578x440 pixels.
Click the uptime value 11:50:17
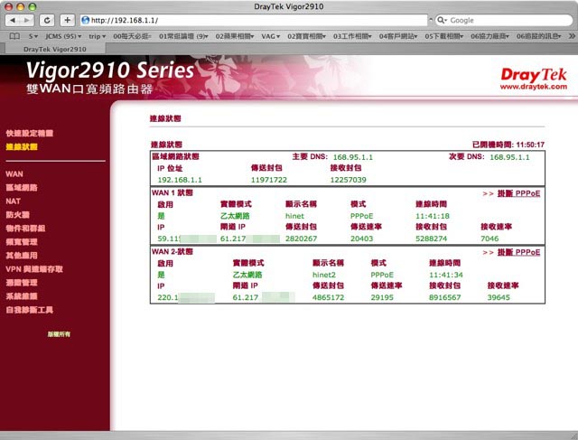point(530,145)
